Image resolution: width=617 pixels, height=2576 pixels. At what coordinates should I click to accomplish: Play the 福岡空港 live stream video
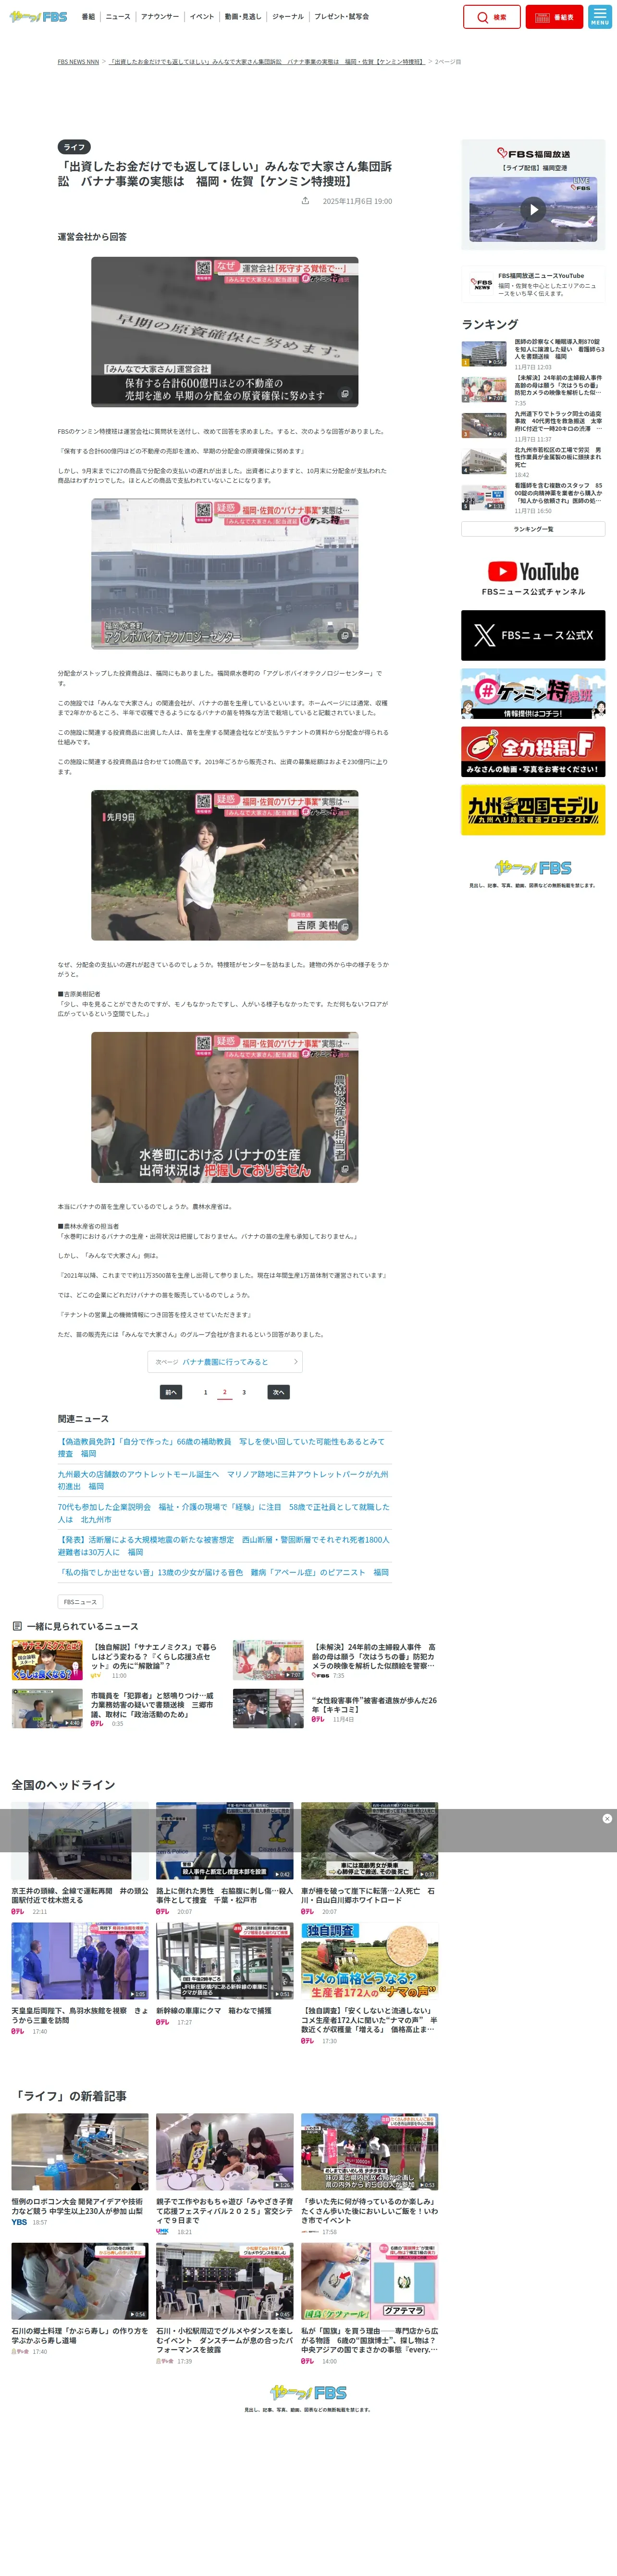533,209
